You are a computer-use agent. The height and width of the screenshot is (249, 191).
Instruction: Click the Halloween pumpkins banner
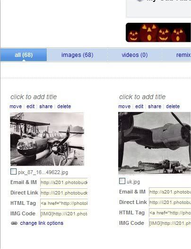pyautogui.click(x=158, y=32)
